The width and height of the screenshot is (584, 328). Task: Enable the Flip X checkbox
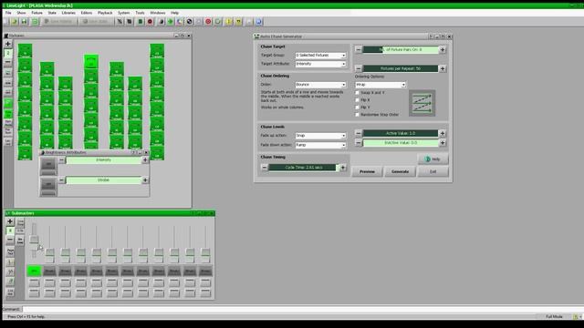(357, 100)
